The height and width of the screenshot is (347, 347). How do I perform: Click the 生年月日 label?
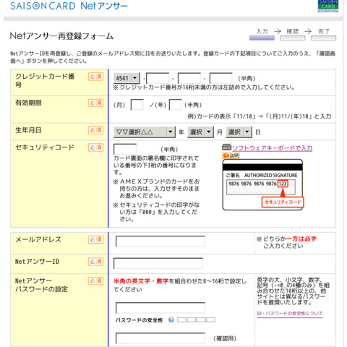28,130
